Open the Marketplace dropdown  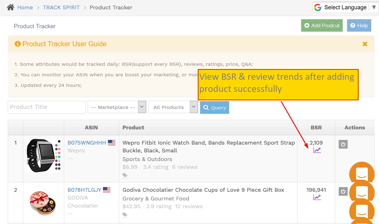(x=117, y=107)
